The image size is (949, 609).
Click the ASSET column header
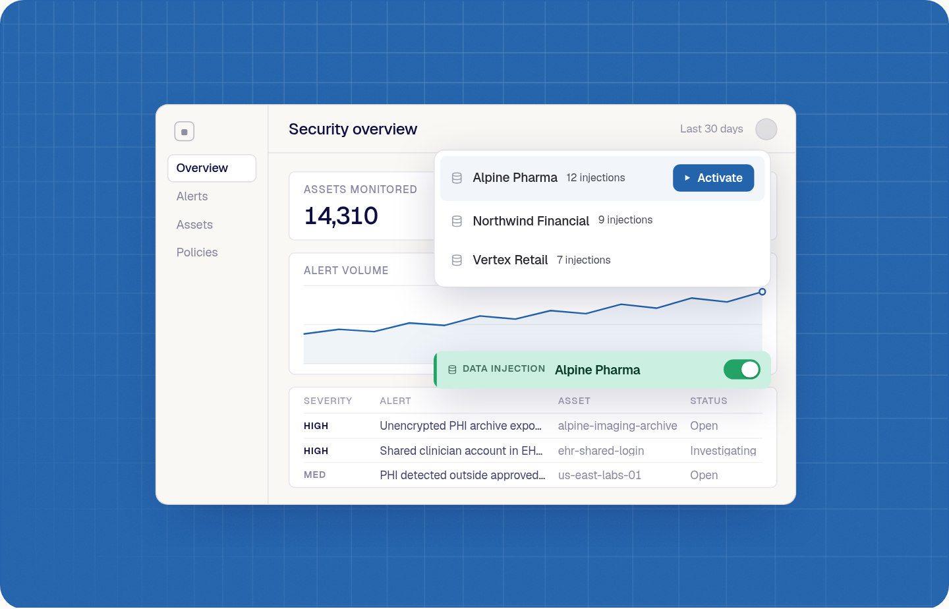click(574, 401)
